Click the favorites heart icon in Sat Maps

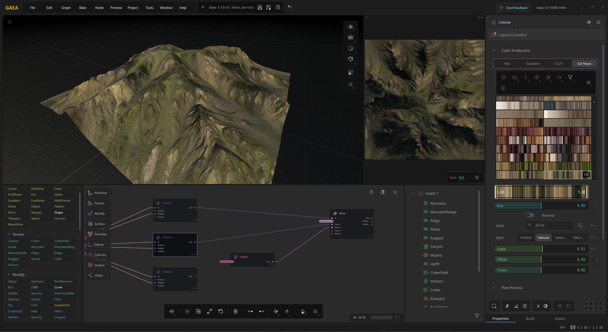click(x=503, y=77)
